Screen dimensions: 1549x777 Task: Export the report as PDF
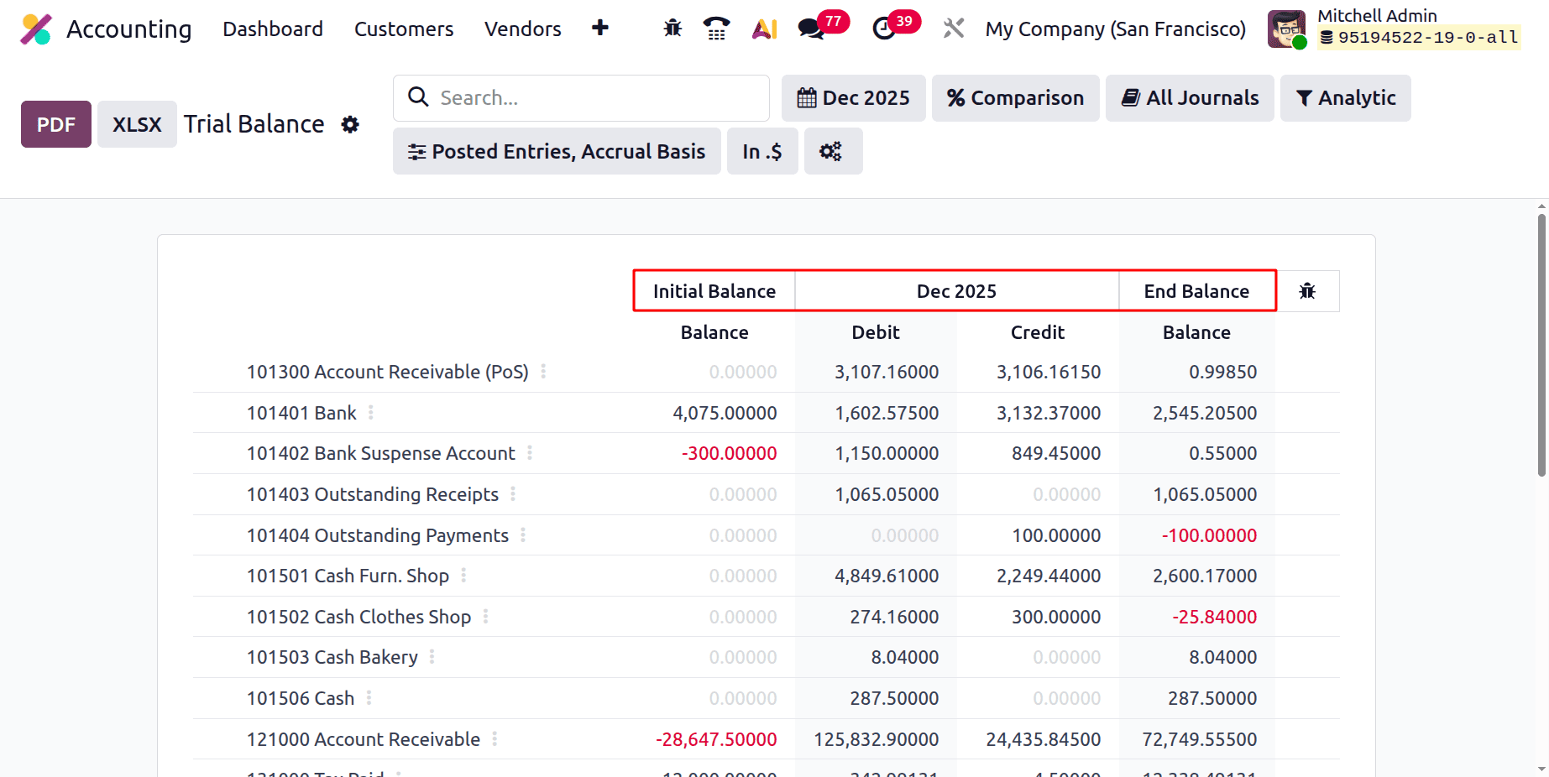click(56, 124)
